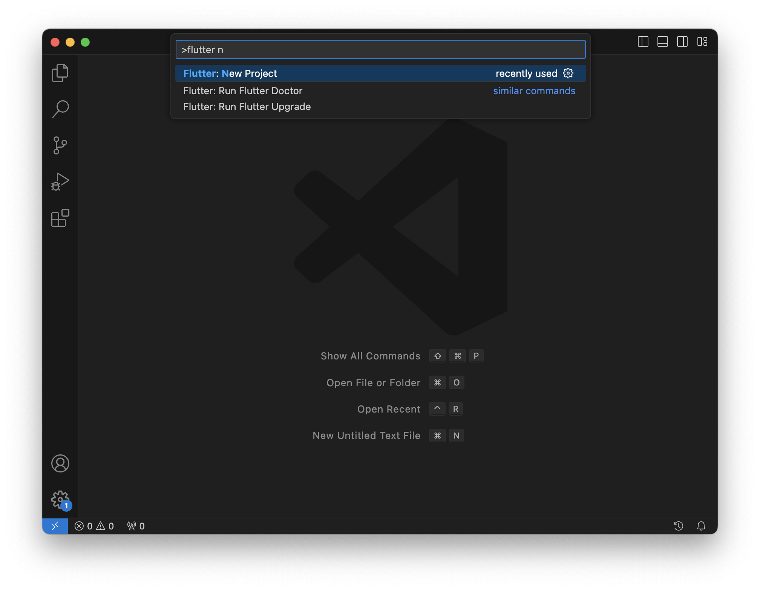Select Flutter: Run Flutter Upgrade command
Viewport: 760px width, 590px height.
point(247,107)
